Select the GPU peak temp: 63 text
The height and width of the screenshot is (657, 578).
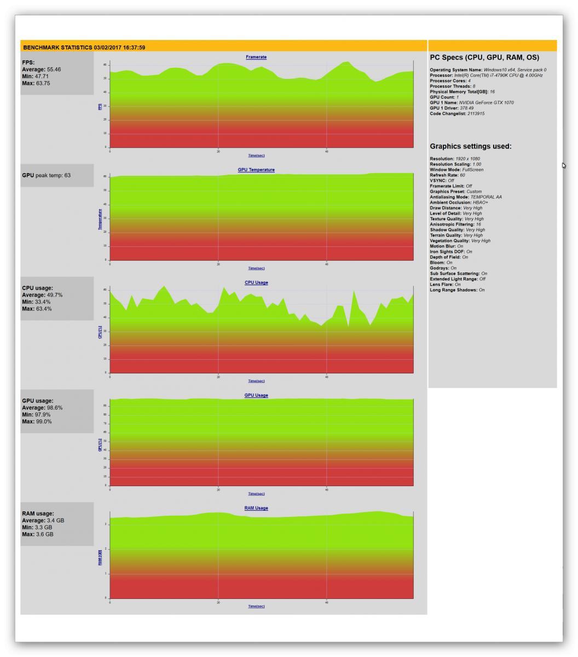46,176
